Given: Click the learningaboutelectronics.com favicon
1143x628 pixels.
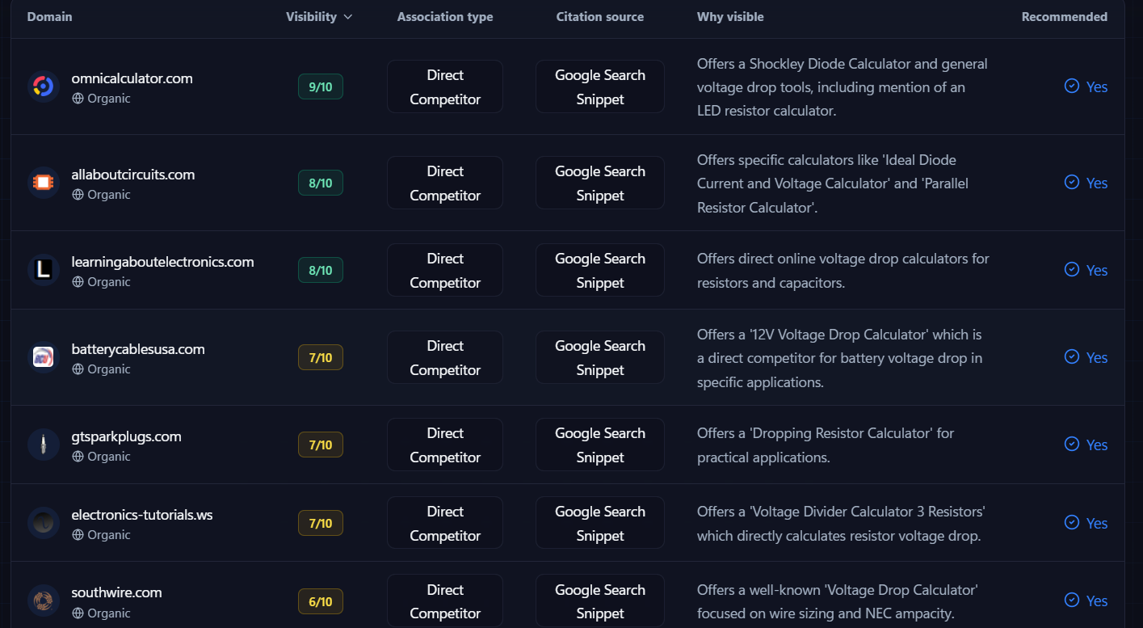Looking at the screenshot, I should point(44,270).
